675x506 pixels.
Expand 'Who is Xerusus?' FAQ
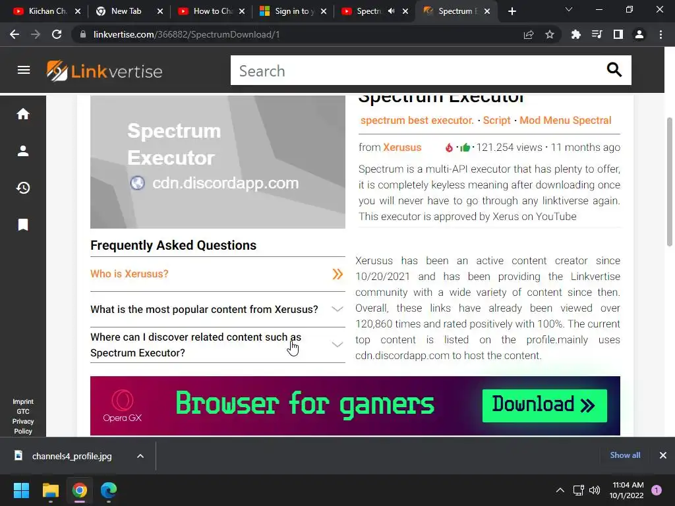click(x=218, y=274)
